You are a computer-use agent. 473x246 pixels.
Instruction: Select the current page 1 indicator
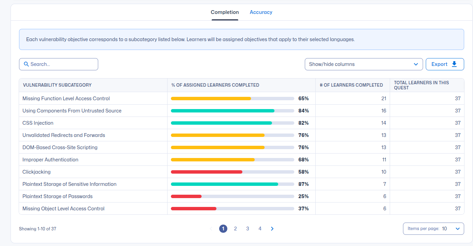coord(223,229)
